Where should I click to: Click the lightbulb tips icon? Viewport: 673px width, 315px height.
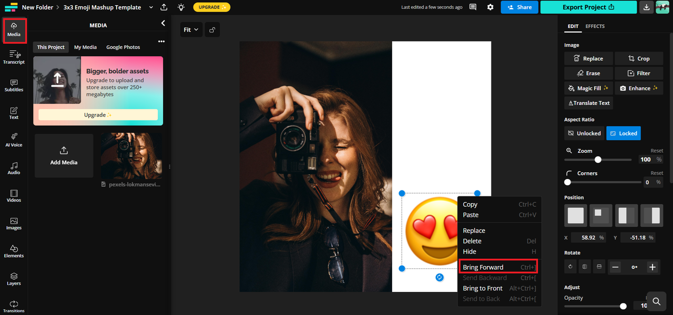[181, 7]
